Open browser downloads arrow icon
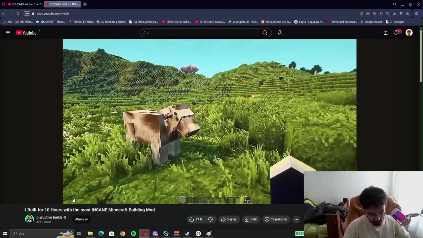The image size is (423, 238). pyautogui.click(x=394, y=14)
